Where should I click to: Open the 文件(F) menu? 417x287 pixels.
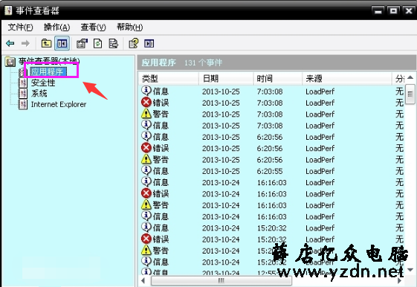pyautogui.click(x=20, y=27)
